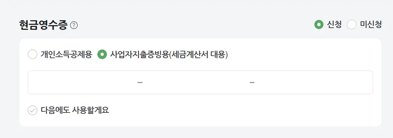Click the (세금계산서 대용) parenthetical text
Image resolution: width=393 pixels, height=138 pixels.
pyautogui.click(x=198, y=54)
